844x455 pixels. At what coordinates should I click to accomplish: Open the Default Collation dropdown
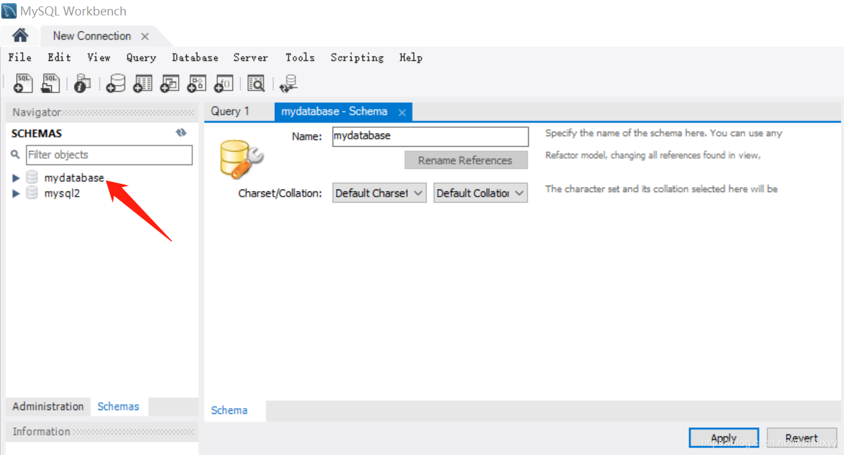pyautogui.click(x=480, y=193)
